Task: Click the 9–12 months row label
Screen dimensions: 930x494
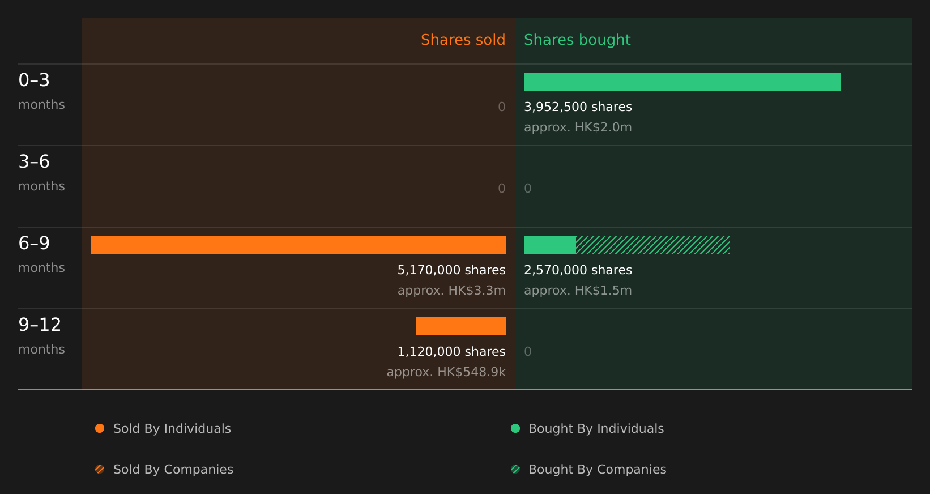Action: pyautogui.click(x=41, y=336)
